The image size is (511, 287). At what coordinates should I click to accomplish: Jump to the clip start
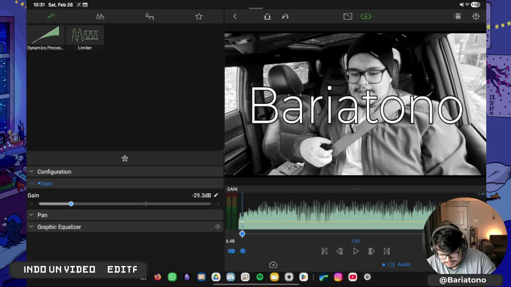coord(324,251)
